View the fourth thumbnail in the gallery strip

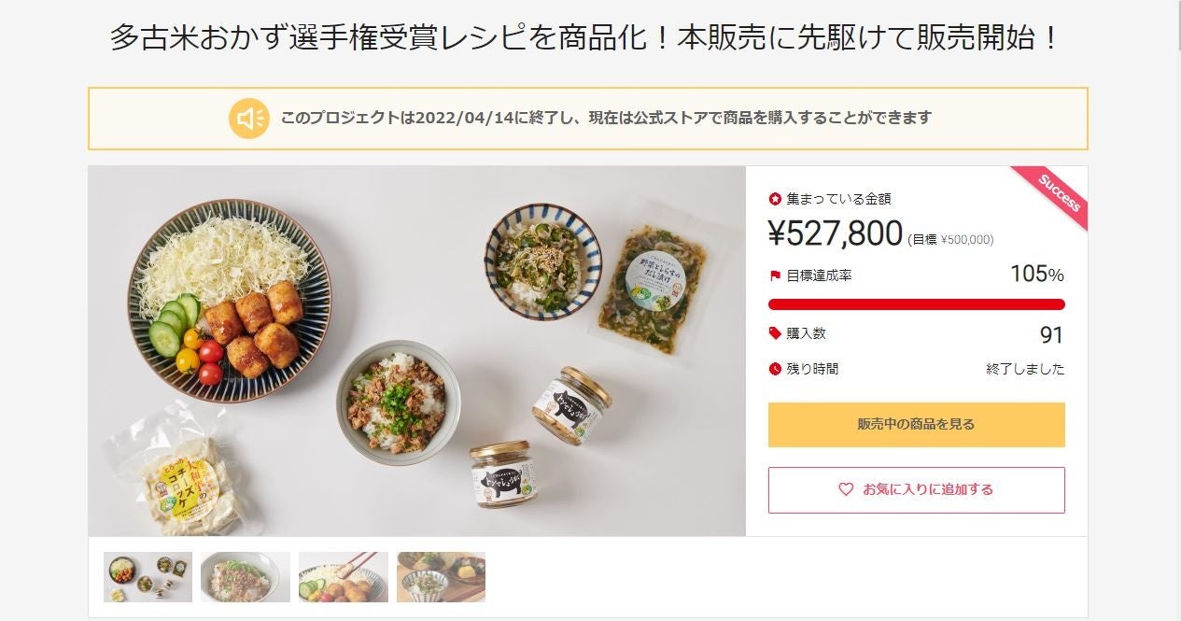tap(441, 577)
